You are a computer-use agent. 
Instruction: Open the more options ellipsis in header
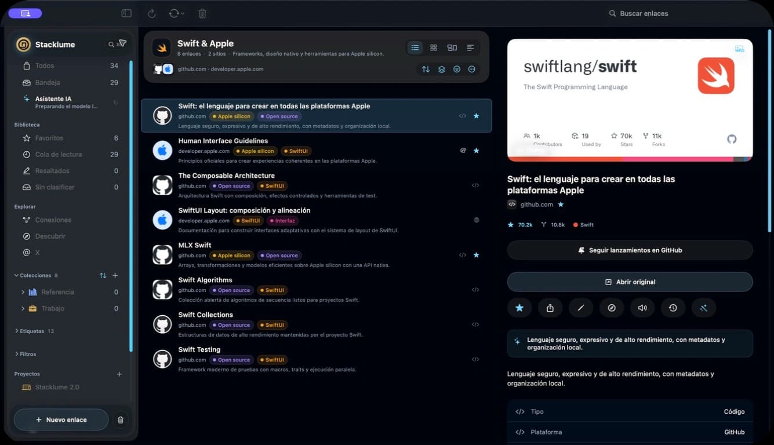[x=472, y=69]
